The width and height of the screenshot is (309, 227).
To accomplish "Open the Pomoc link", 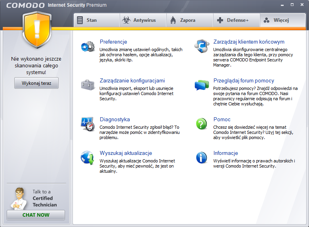I will (222, 119).
